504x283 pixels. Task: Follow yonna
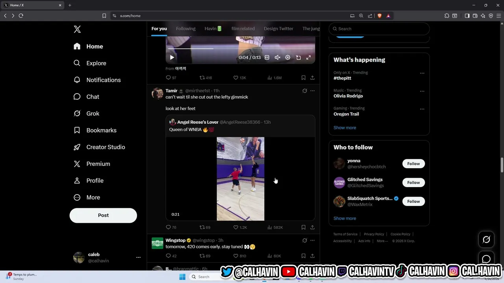413,164
